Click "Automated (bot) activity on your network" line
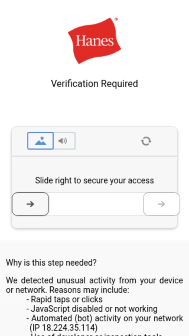This screenshot has height=336, width=189. click(x=107, y=318)
